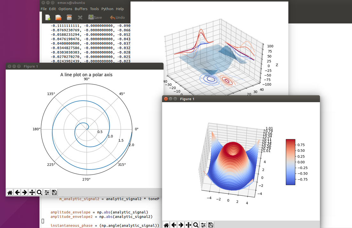
Task: Click the polar plot title text
Action: [86, 75]
